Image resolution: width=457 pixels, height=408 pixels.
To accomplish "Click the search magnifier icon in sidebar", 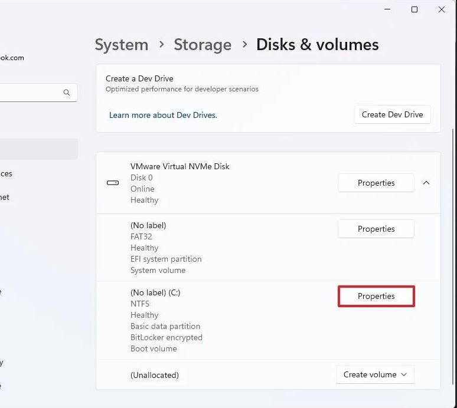I will point(67,93).
